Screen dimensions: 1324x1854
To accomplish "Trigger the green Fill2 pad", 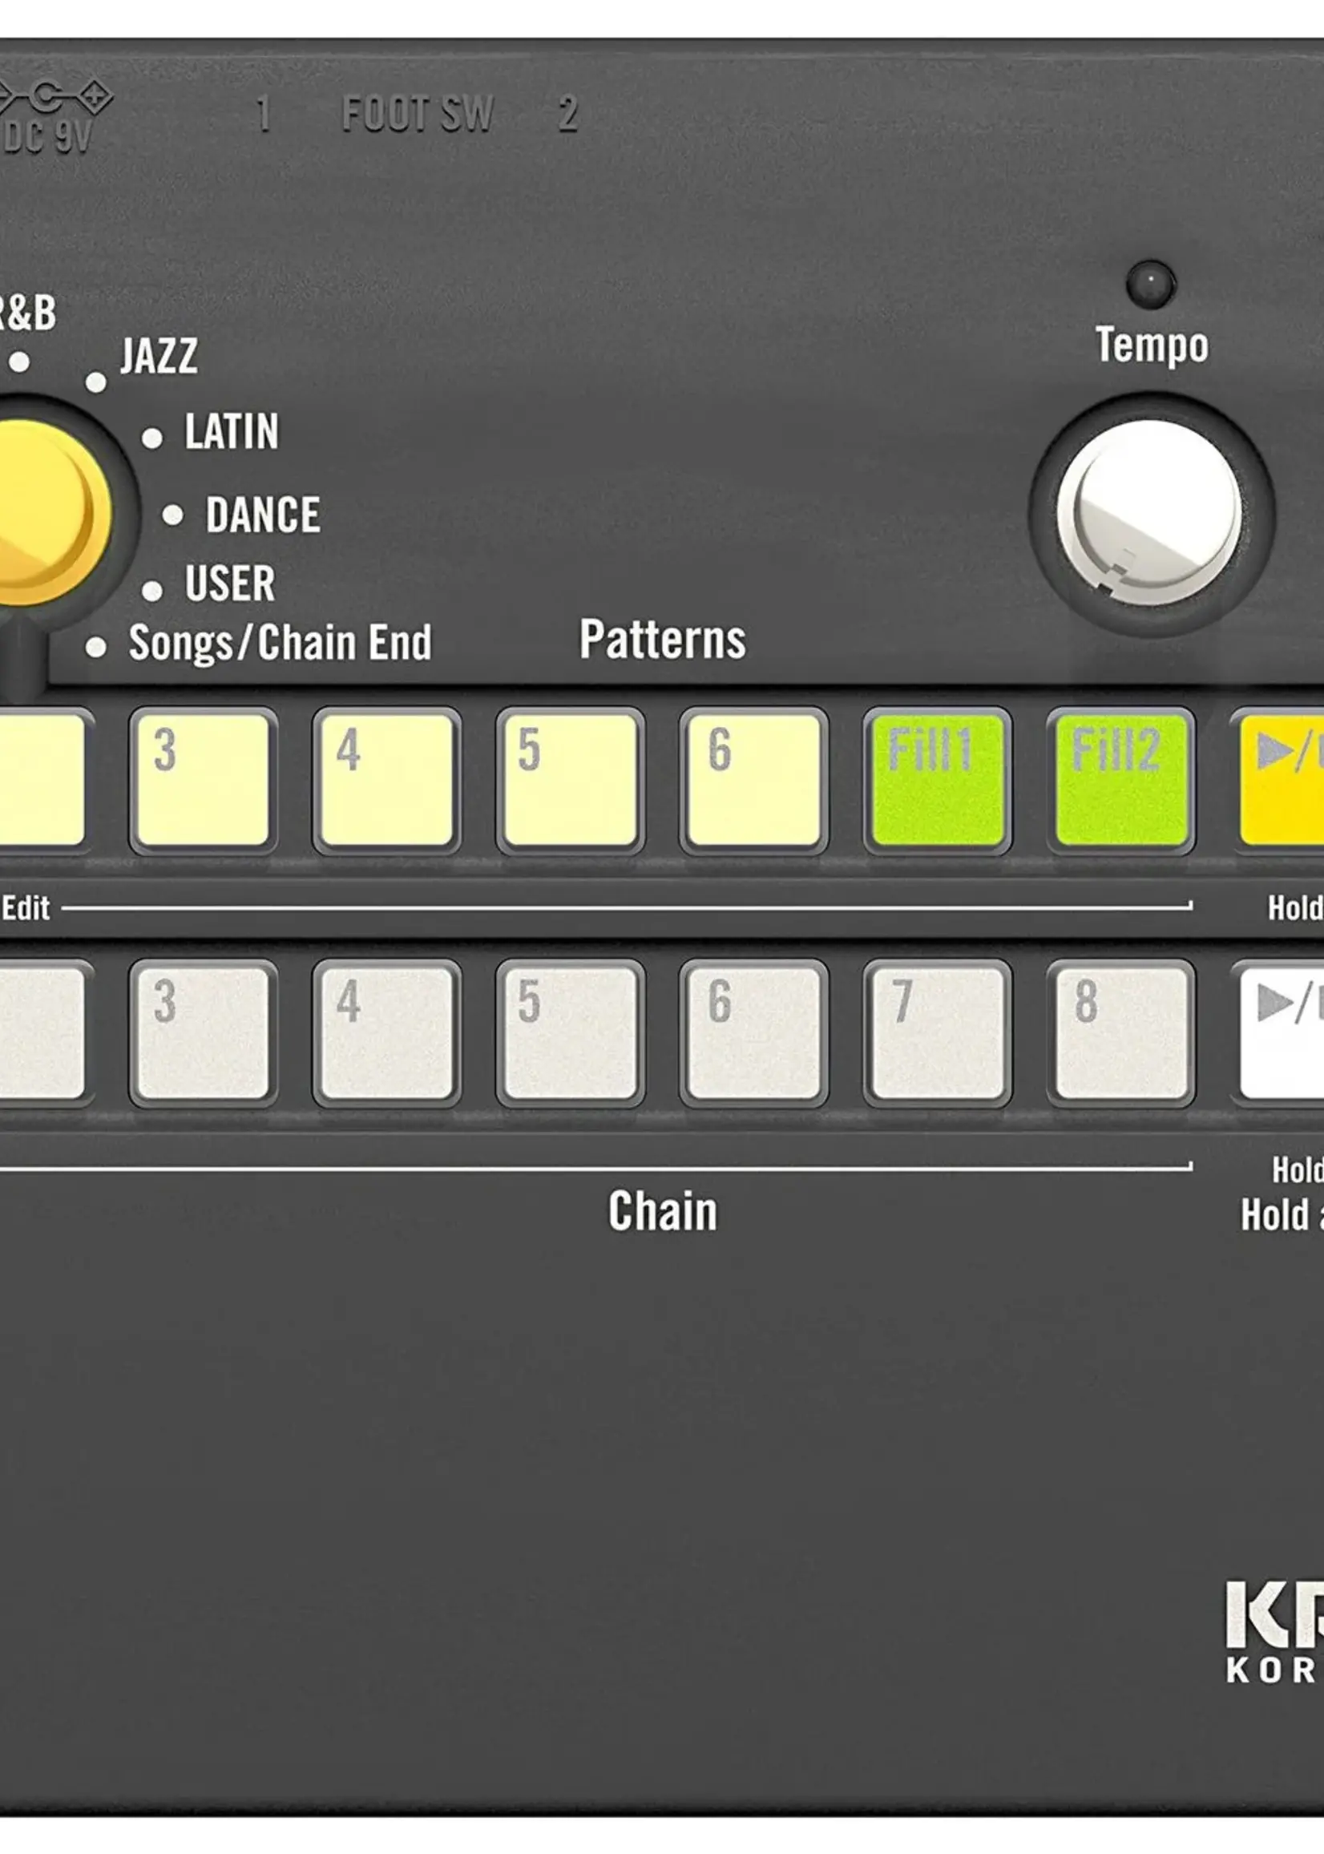I will (x=1121, y=780).
